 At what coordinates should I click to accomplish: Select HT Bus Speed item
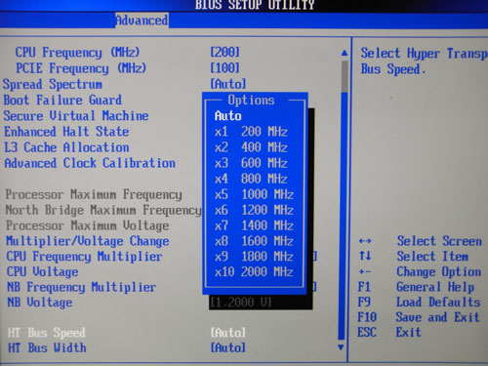click(47, 333)
